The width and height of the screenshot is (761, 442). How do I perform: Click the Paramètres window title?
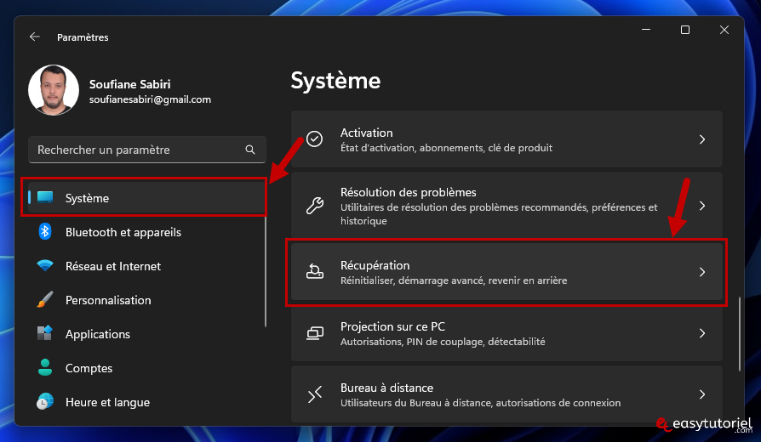(x=83, y=37)
